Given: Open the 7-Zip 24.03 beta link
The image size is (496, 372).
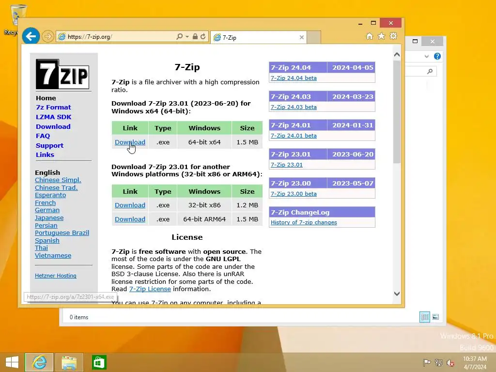Looking at the screenshot, I should tap(294, 107).
